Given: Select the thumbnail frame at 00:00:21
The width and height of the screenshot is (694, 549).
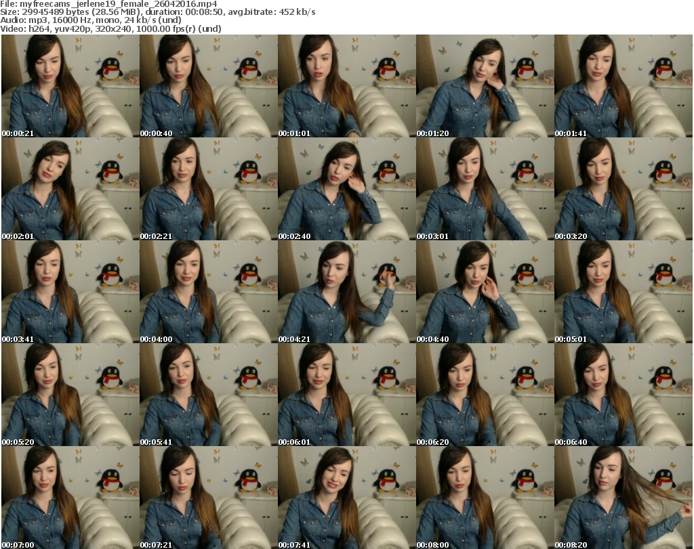Looking at the screenshot, I should [x=70, y=86].
